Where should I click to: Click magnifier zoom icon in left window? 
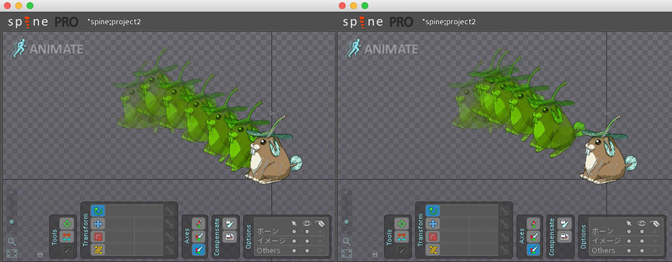coord(12,241)
